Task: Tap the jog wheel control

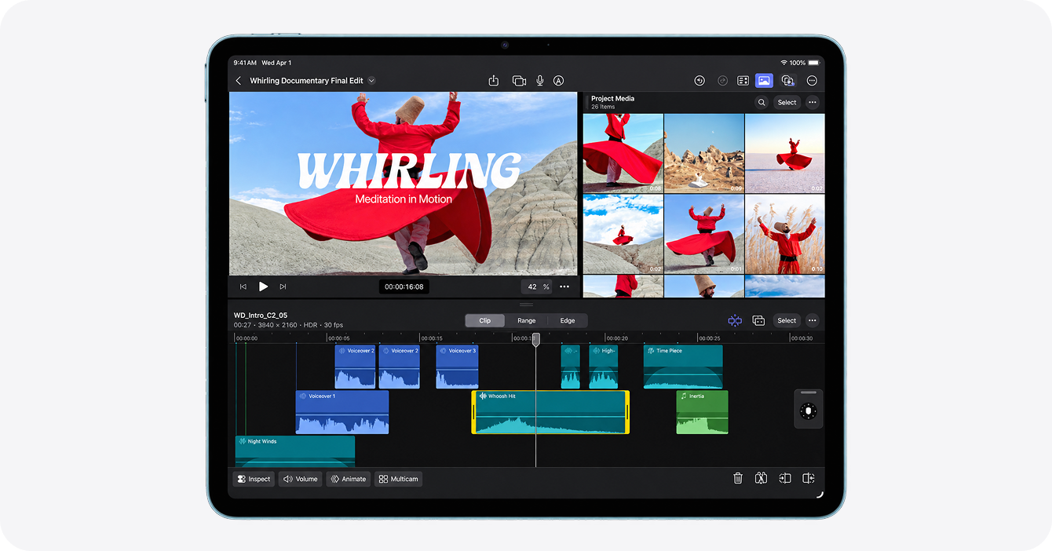Action: [809, 411]
